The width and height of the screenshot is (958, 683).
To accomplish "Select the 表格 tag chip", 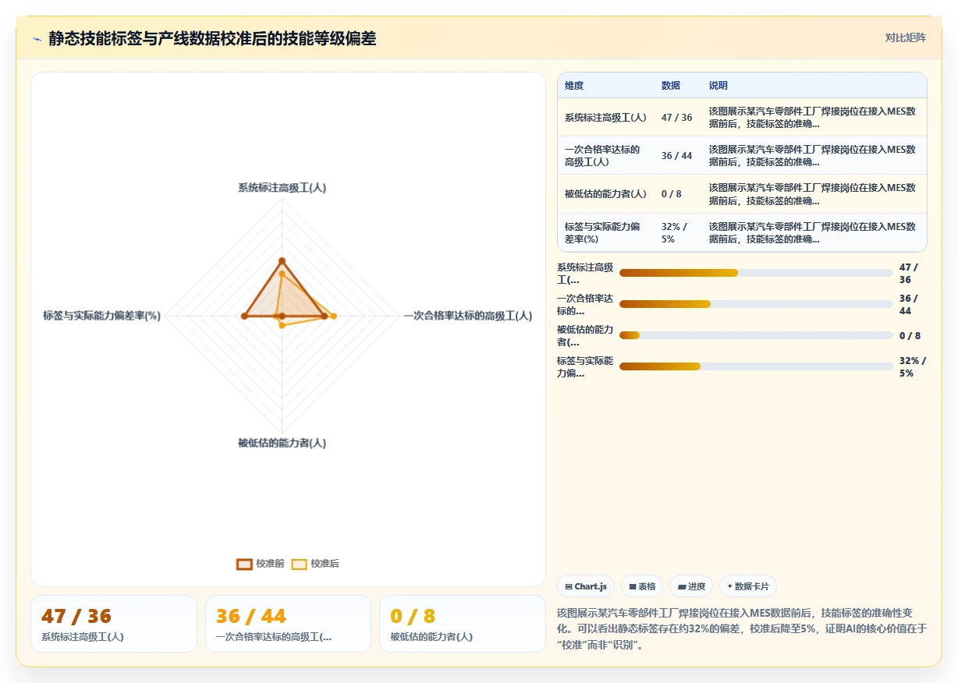I will pos(642,586).
